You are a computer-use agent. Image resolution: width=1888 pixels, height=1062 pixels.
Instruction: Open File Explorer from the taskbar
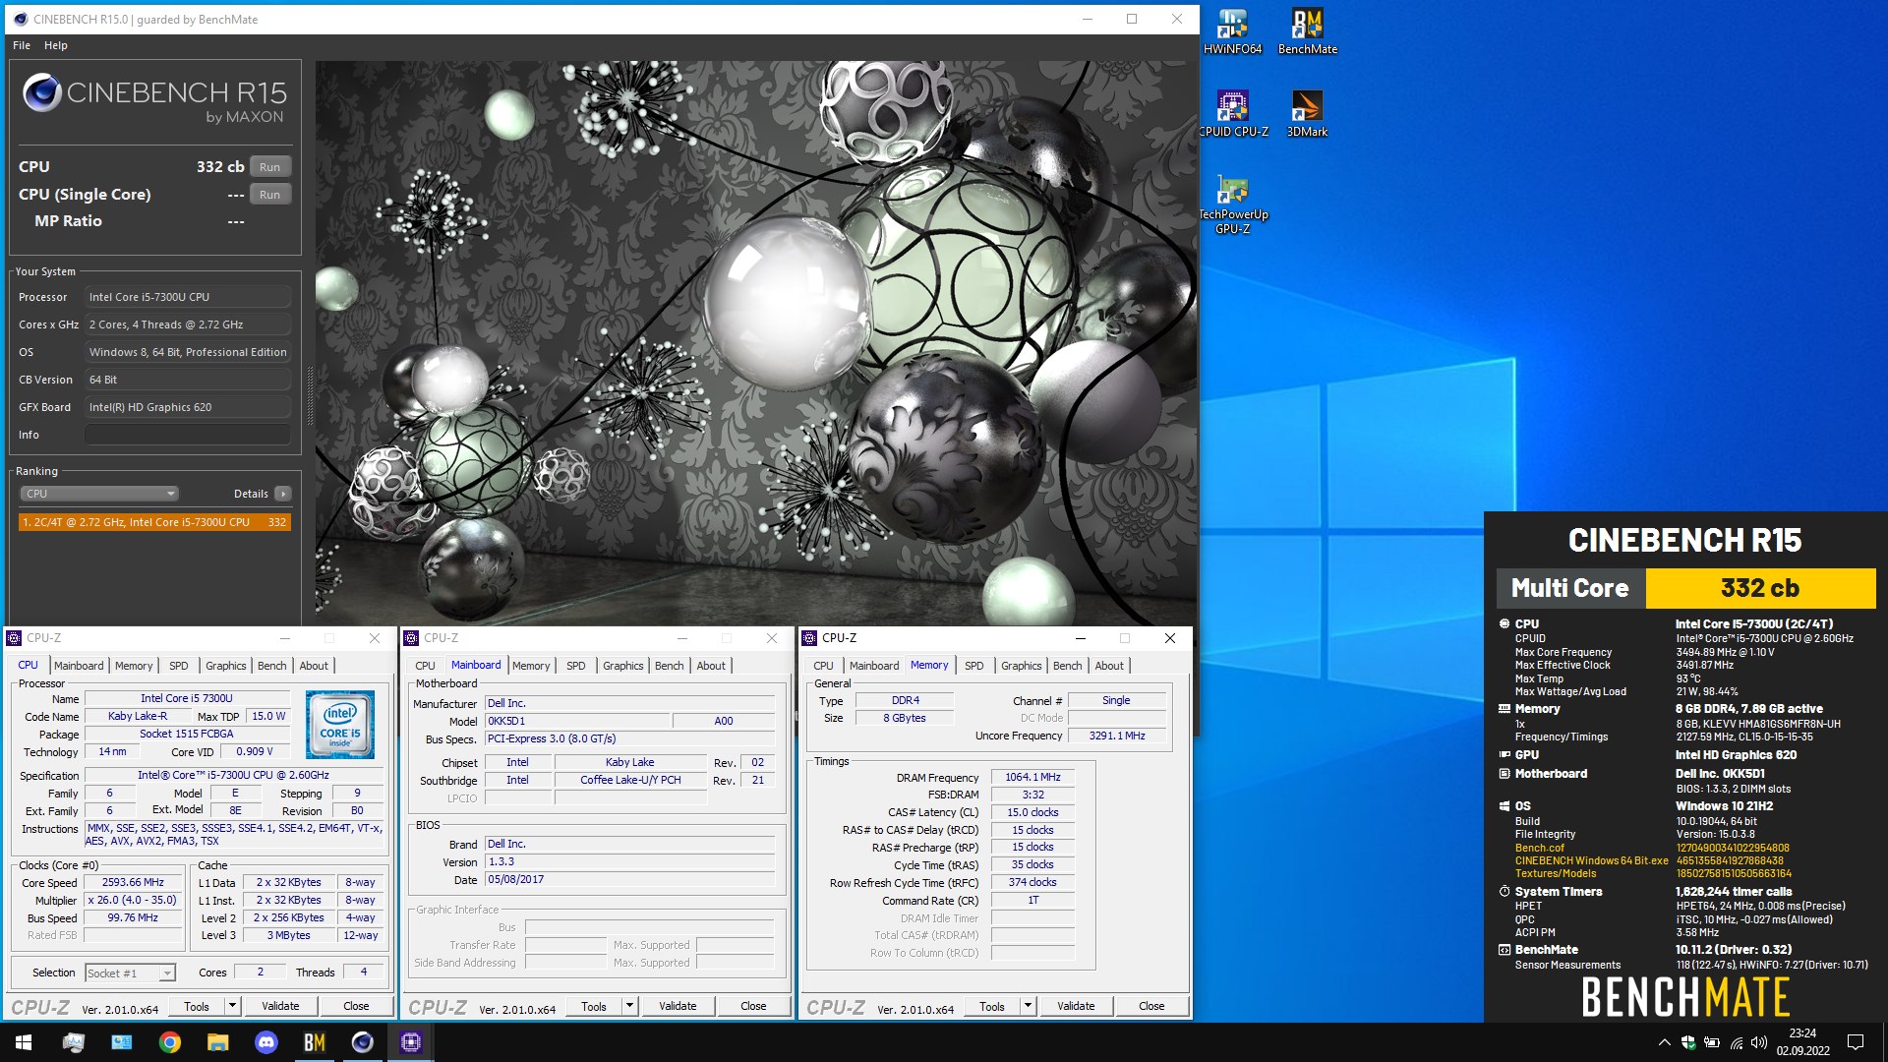[x=218, y=1042]
